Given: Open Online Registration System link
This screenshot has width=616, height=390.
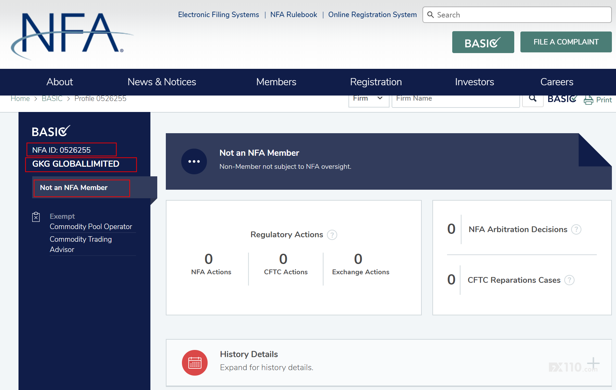Looking at the screenshot, I should point(372,15).
